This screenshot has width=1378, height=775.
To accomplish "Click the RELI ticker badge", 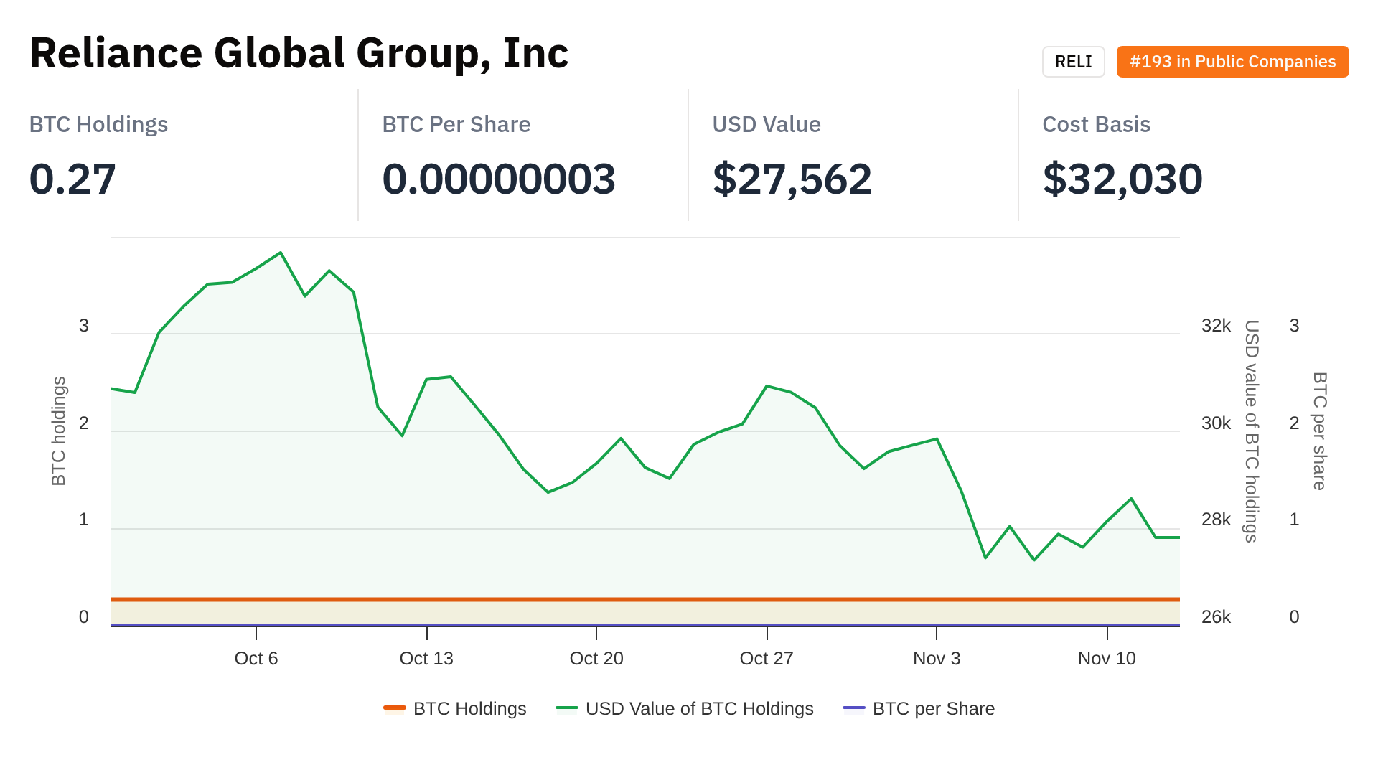I will click(1073, 62).
